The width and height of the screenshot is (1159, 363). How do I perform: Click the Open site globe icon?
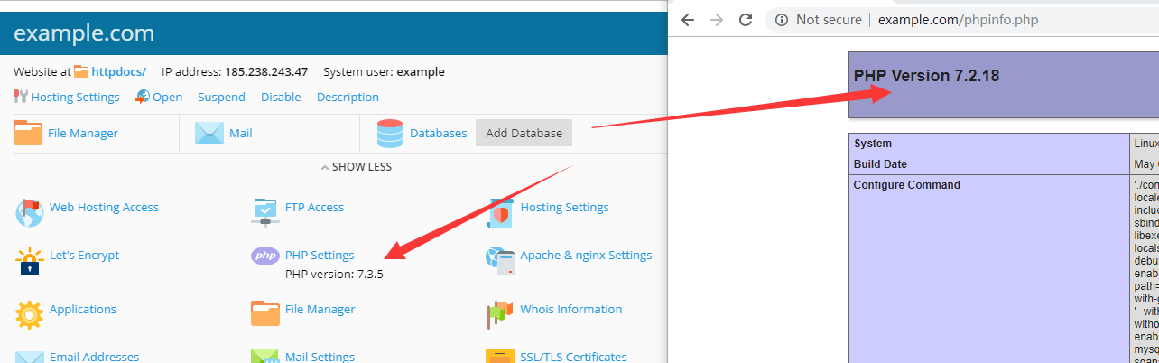(x=142, y=97)
